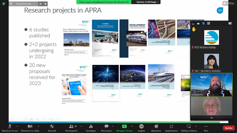Image resolution: width=237 pixels, height=133 pixels.
Task: Open the Plus more options menu
Action: click(206, 128)
